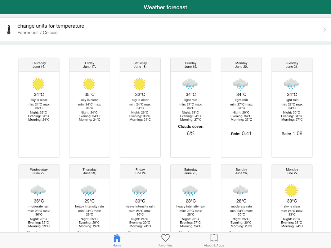Screen dimensions: 331x248
Task: Click the sun icon for Thursday June 16
Action: click(38, 84)
